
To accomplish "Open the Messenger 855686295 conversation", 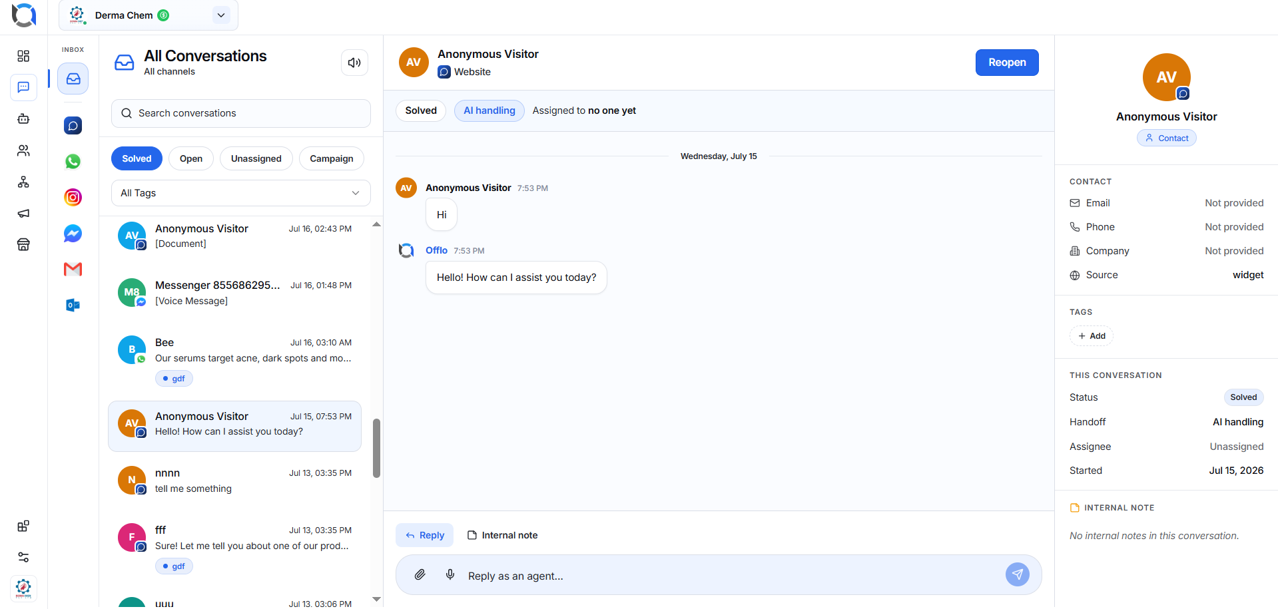I will point(234,293).
